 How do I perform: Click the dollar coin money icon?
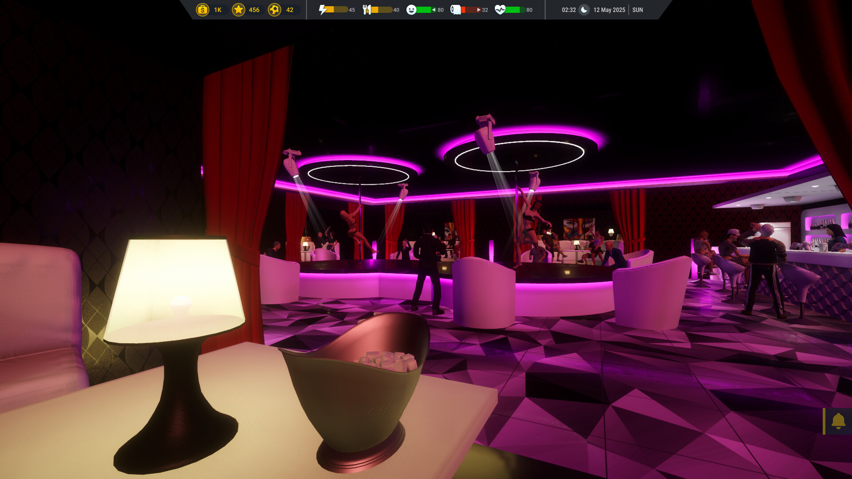point(203,9)
